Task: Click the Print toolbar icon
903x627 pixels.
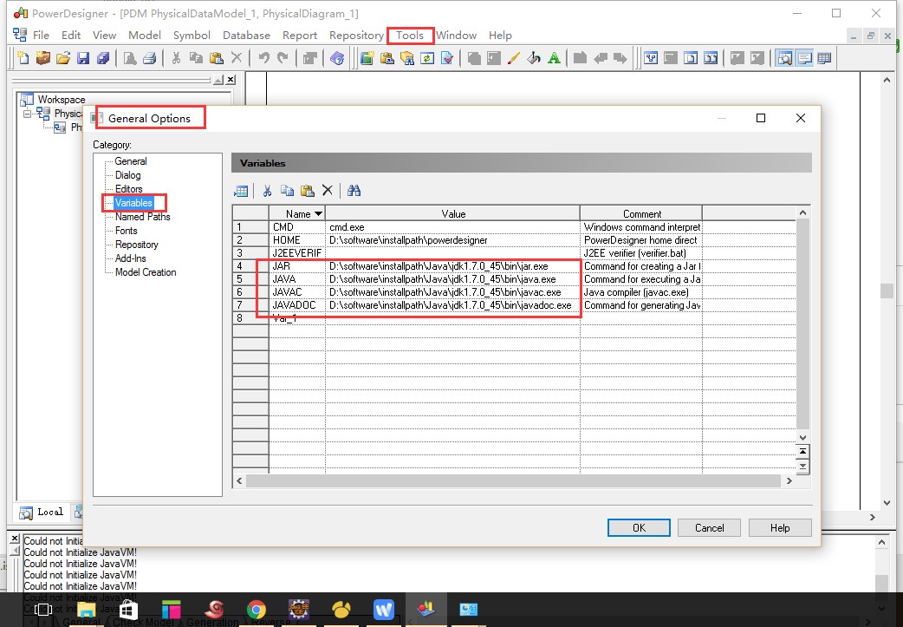Action: pyautogui.click(x=150, y=57)
